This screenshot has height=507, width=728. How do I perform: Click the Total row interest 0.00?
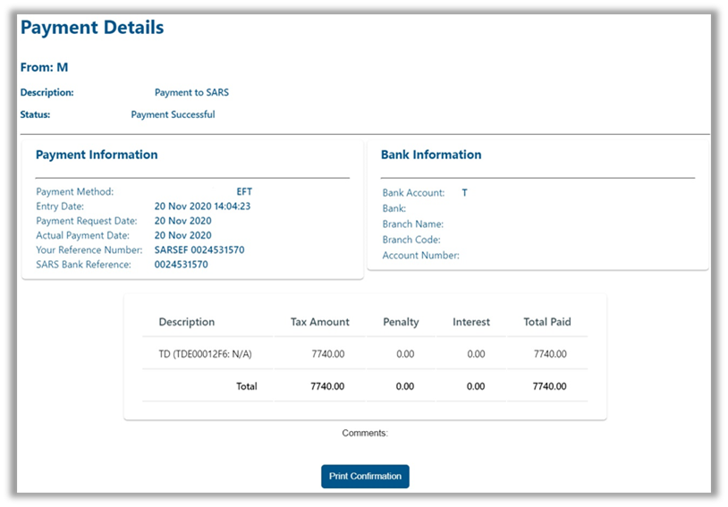click(476, 386)
